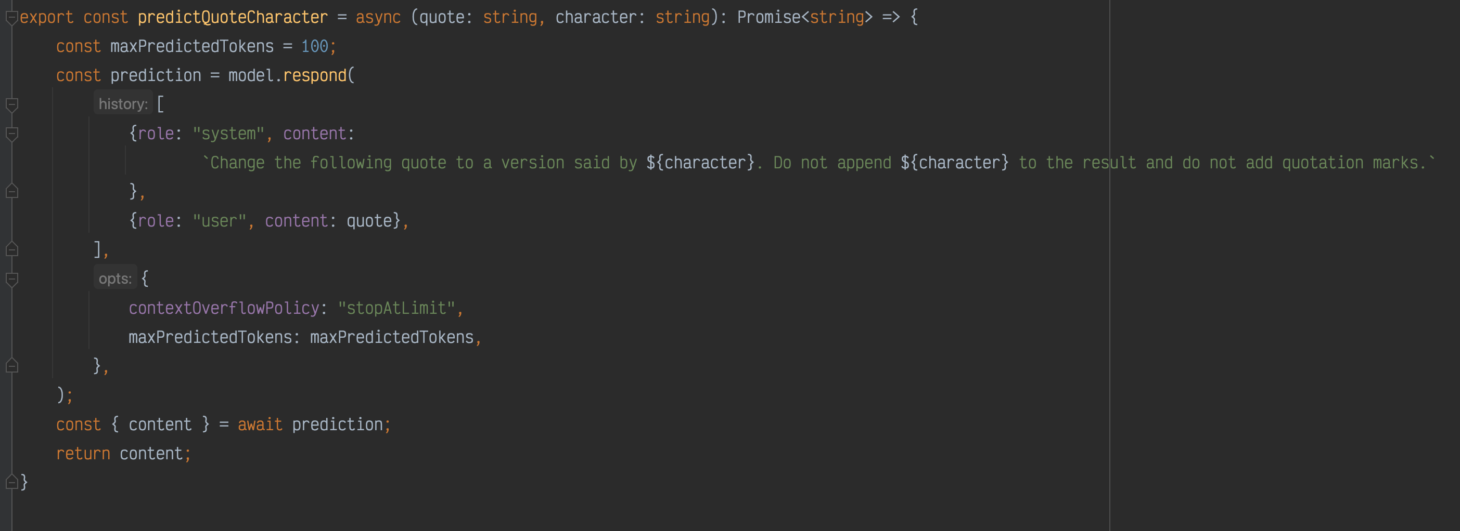1460x531 pixels.
Task: Click the return keyword
Action: point(83,454)
